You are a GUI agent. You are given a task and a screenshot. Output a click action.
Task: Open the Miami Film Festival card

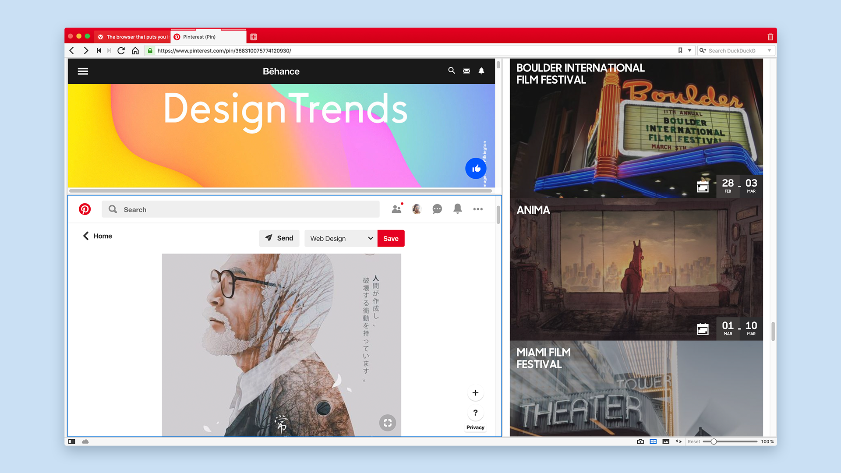(636, 388)
